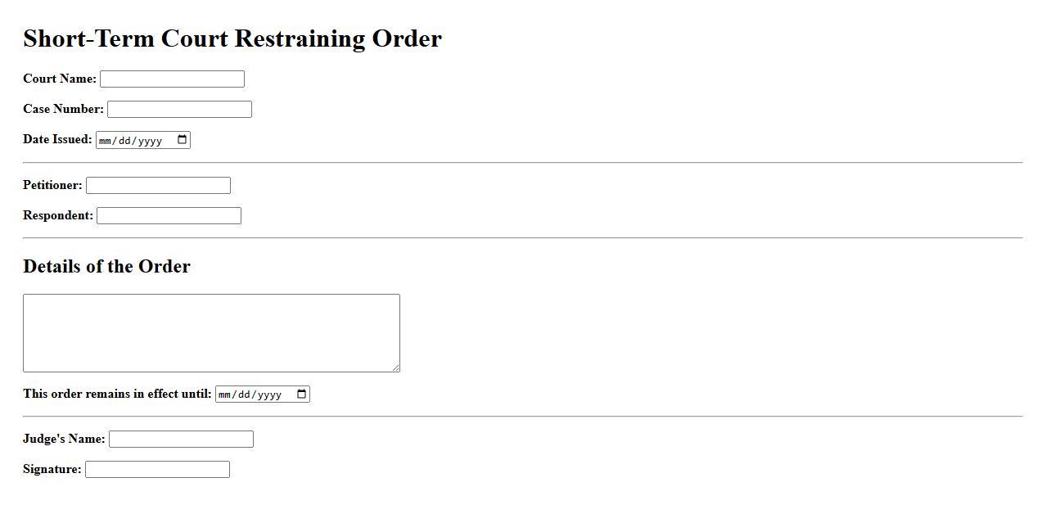Select the year segment of Date Issued
This screenshot has width=1046, height=532.
point(150,141)
